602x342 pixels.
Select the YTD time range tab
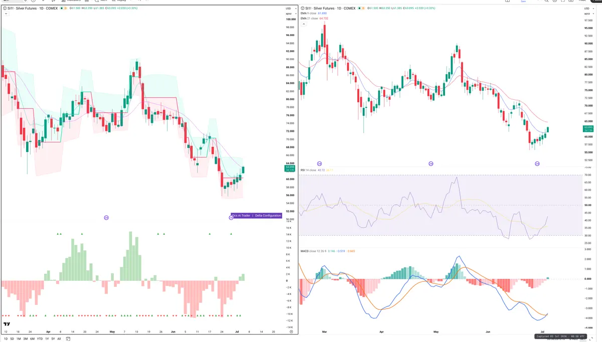[x=40, y=339]
